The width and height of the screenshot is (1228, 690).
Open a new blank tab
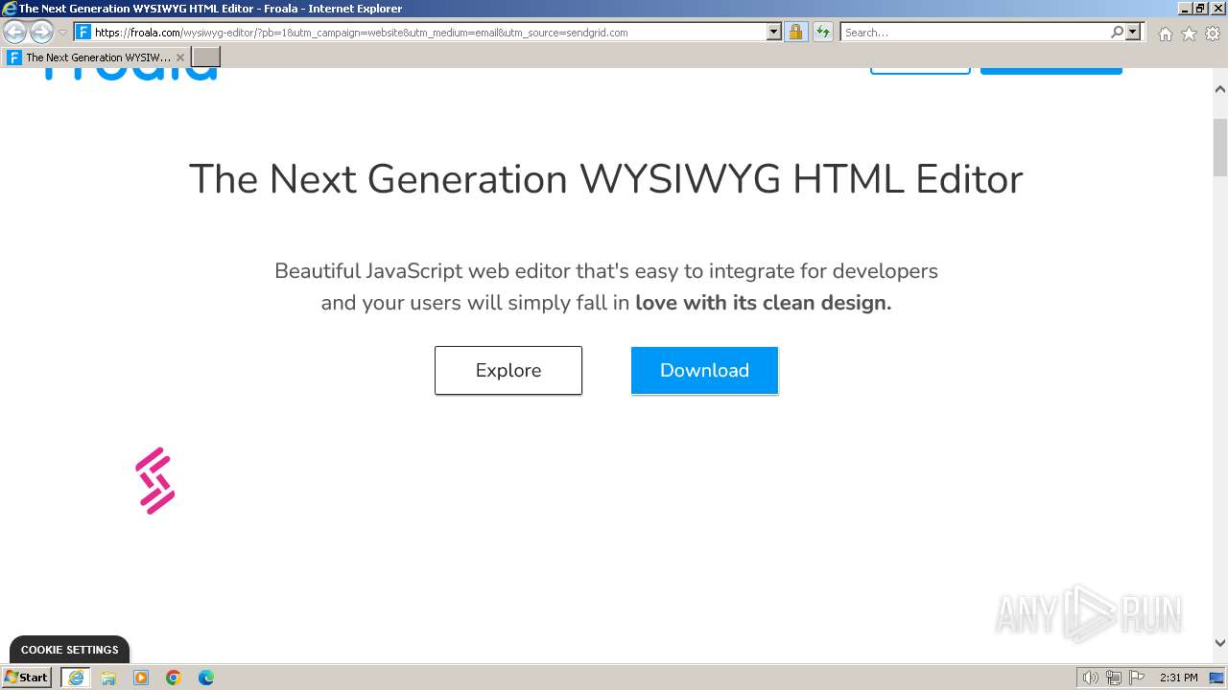tap(206, 57)
